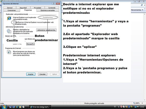The height and width of the screenshot is (109, 146).
Task: Select the Programas tab
Action: point(28,10)
